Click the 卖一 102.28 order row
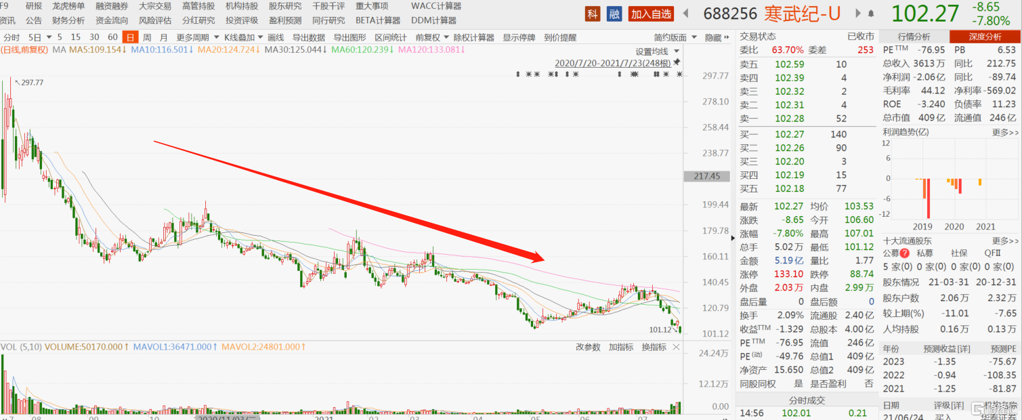Viewport: 1022px width, 420px height. click(x=807, y=118)
